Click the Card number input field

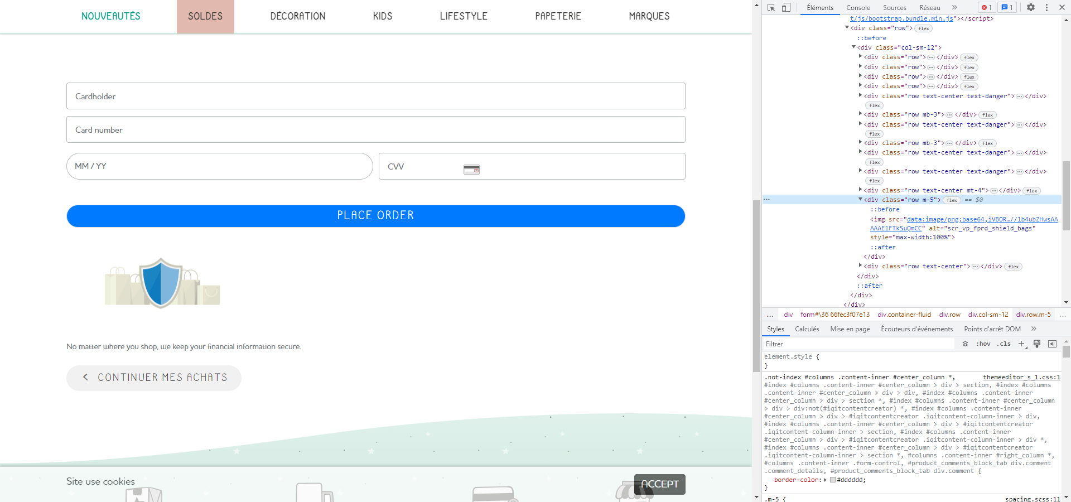(x=376, y=129)
